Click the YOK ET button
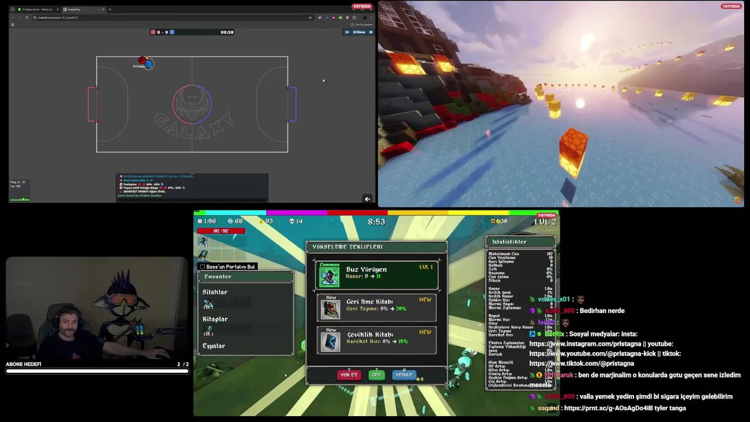This screenshot has width=750, height=422. click(349, 375)
